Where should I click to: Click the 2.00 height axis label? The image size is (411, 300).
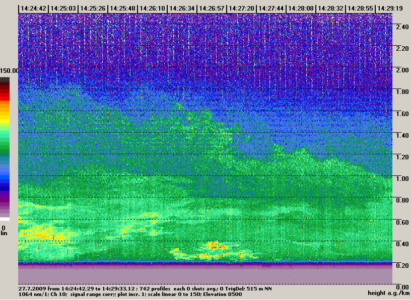[x=402, y=70]
